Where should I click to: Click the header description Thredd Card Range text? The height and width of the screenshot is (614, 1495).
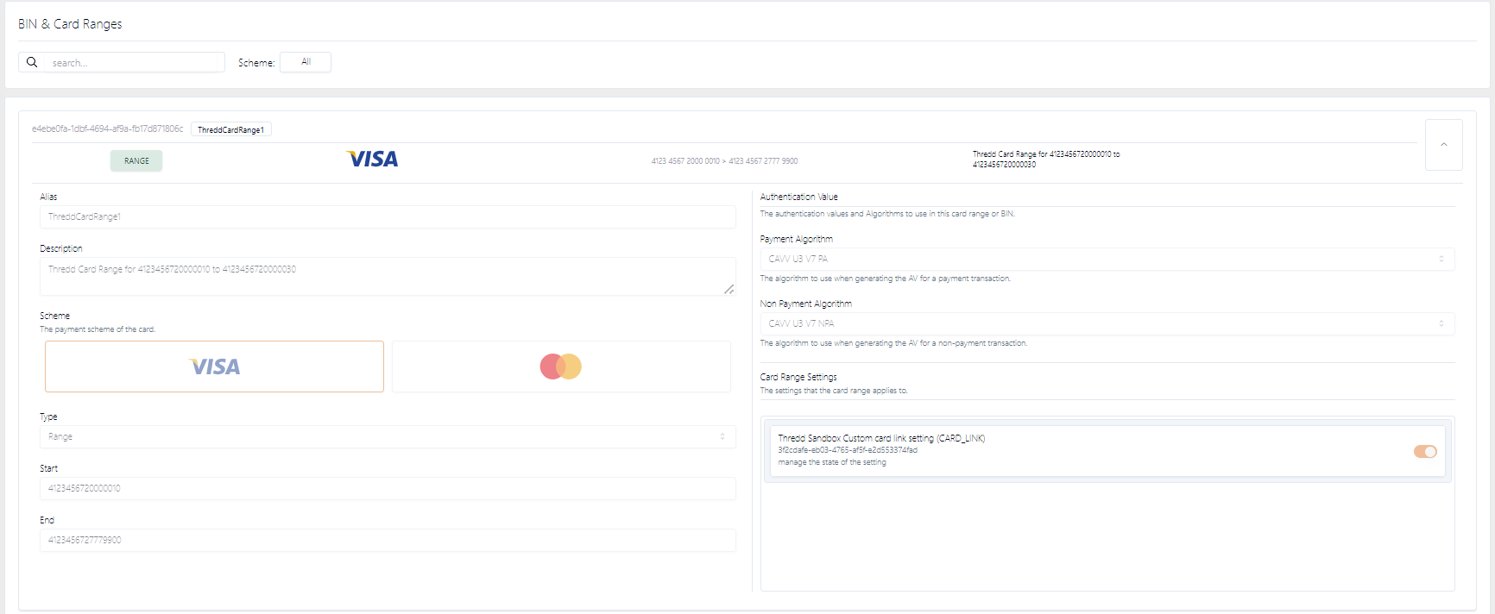[x=1046, y=160]
